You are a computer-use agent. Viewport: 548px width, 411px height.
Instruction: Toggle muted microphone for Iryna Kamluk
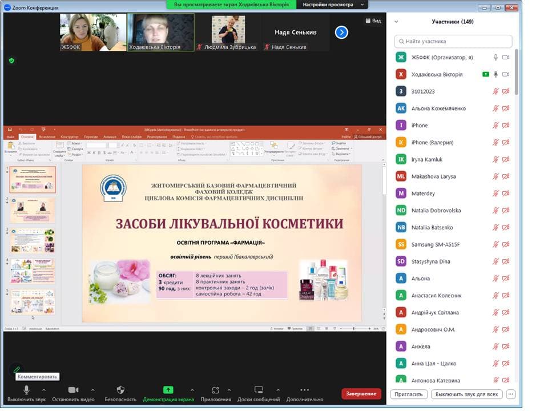[495, 159]
